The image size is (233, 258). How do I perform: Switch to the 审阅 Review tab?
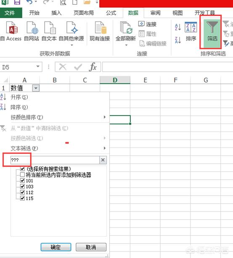[x=155, y=13]
